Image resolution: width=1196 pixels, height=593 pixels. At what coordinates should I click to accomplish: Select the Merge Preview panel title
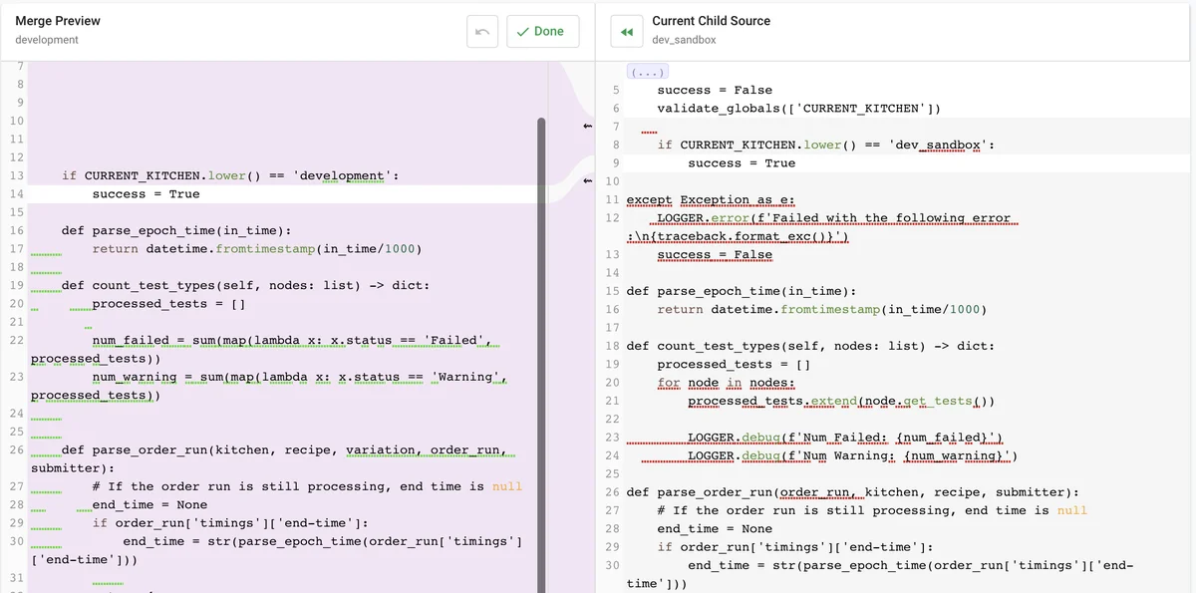click(58, 21)
